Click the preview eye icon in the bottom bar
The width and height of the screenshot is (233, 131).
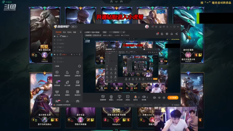159,98
